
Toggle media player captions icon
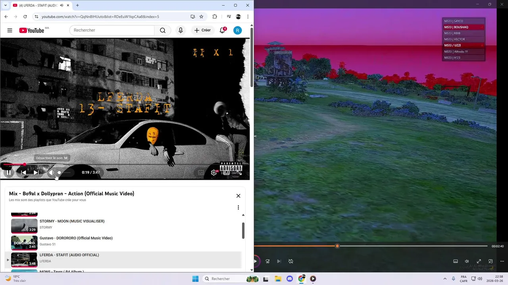456,261
